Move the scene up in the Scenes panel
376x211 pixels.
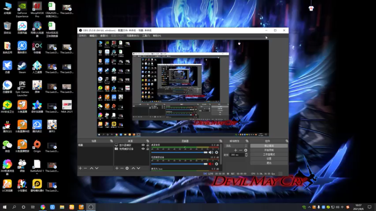[x=91, y=168]
